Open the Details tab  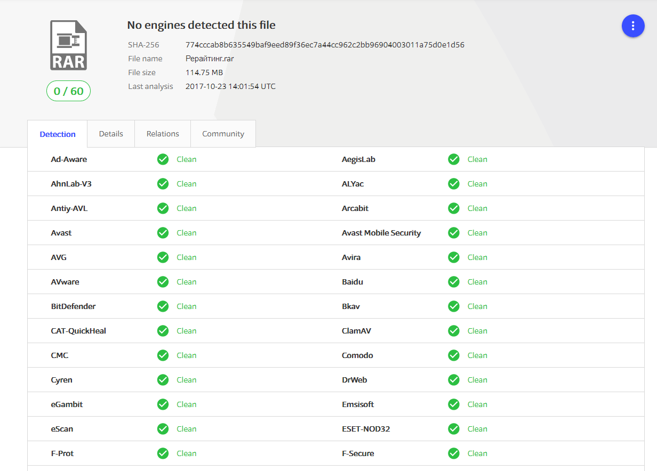point(111,134)
